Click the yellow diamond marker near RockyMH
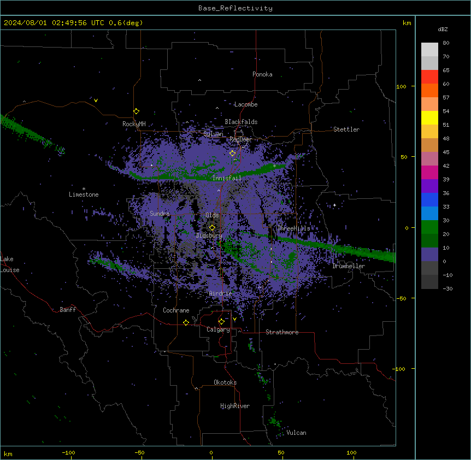 tap(137, 111)
